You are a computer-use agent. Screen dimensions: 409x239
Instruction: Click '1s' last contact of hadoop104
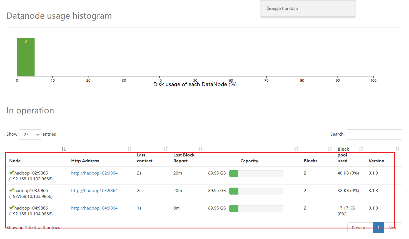tap(139, 208)
